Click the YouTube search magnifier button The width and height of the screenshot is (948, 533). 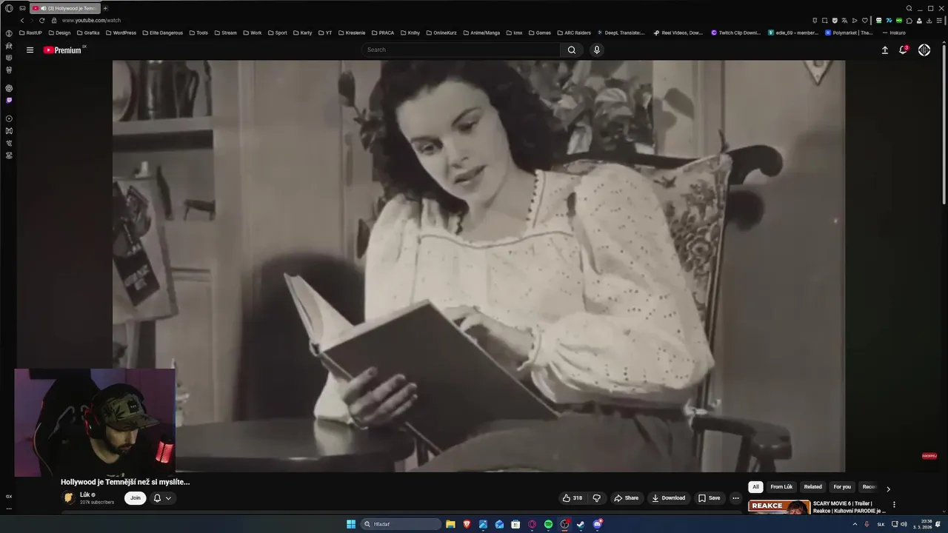(572, 50)
